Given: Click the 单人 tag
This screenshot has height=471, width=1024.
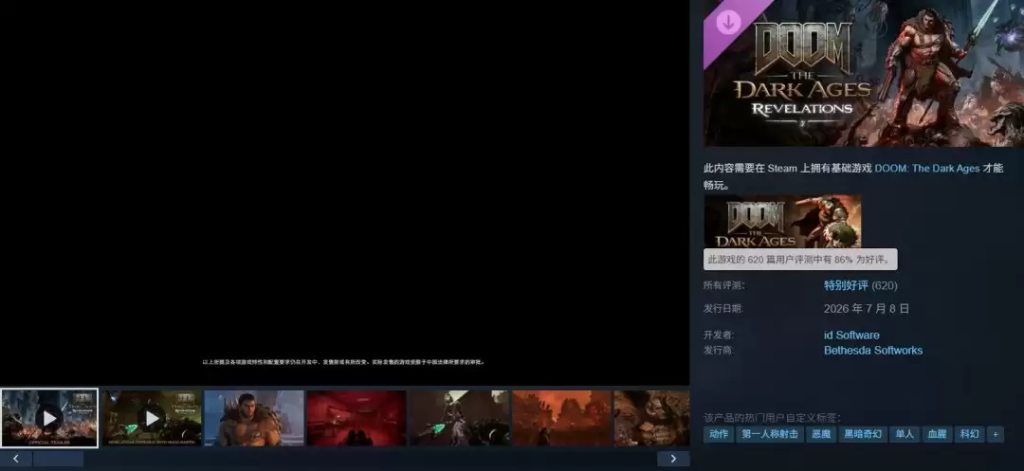Looking at the screenshot, I should tap(905, 434).
